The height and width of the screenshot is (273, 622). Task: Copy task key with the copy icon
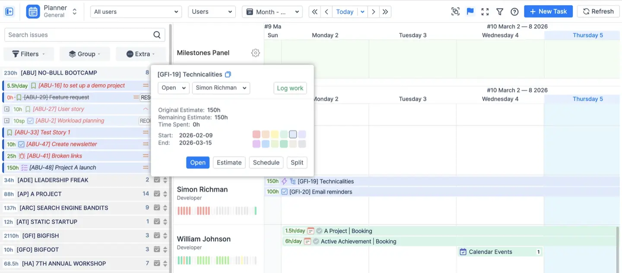pyautogui.click(x=228, y=74)
